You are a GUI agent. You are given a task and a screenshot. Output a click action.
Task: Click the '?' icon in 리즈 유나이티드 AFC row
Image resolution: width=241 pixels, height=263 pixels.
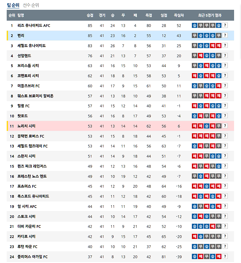[x=225, y=26]
